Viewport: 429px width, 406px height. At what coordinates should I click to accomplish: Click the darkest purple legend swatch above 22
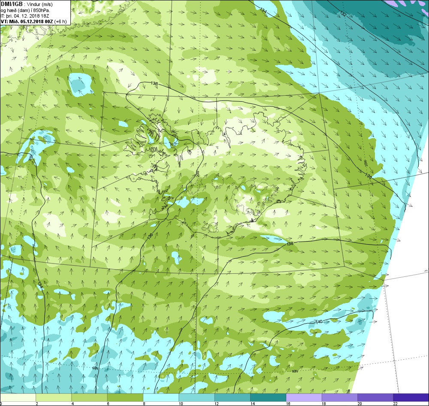pyautogui.click(x=411, y=397)
